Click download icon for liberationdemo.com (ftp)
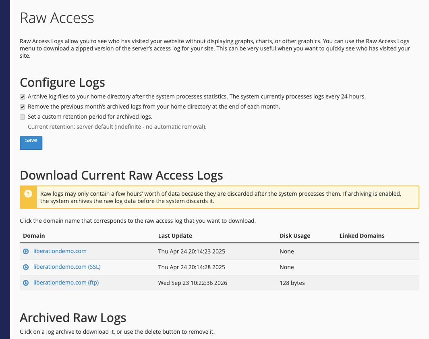Viewport: 429px width, 339px height. (x=26, y=283)
